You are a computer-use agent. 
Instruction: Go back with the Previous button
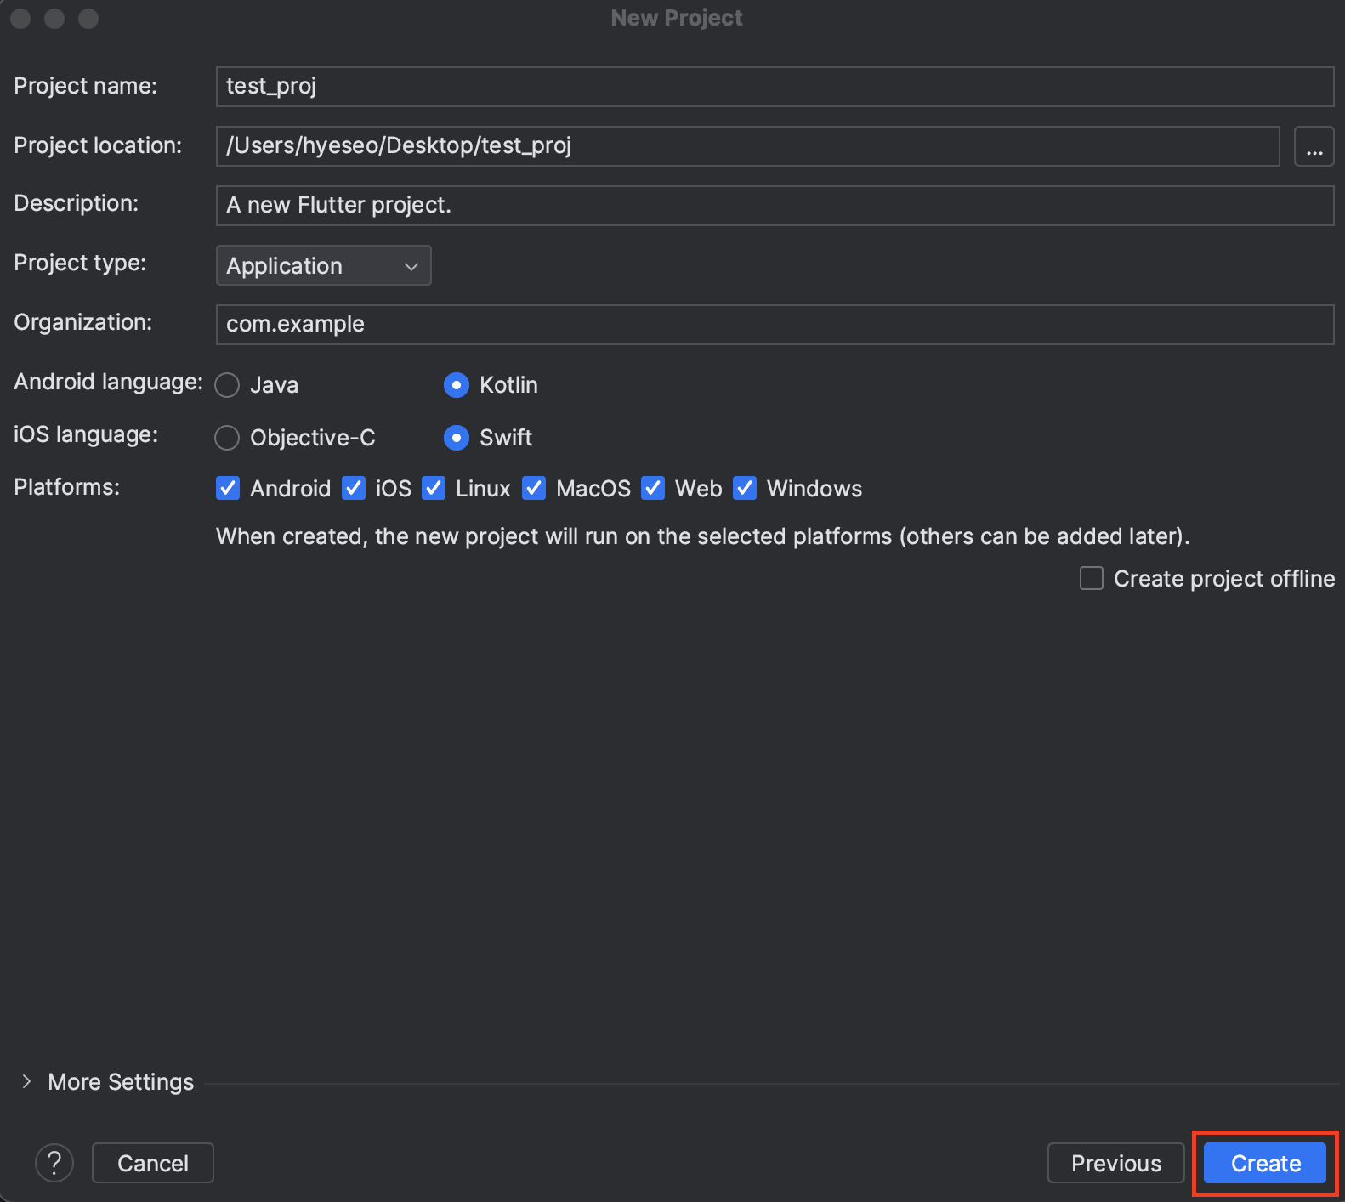tap(1115, 1163)
